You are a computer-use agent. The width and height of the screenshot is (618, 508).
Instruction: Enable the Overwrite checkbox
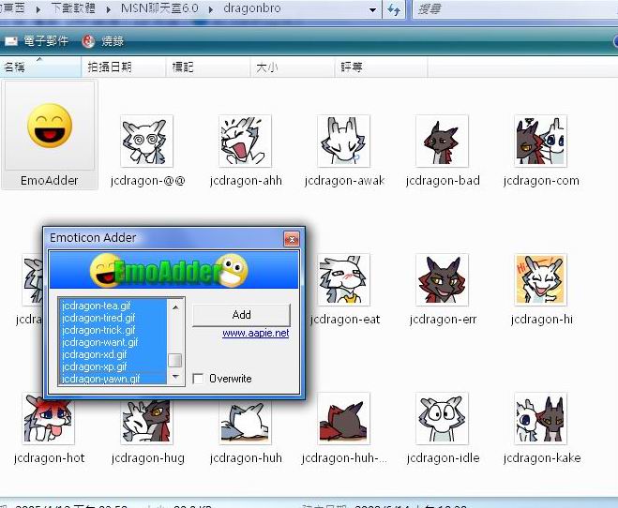198,379
